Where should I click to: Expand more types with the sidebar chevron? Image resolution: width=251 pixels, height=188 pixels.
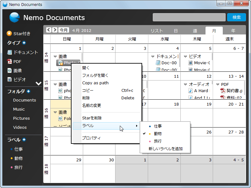[x=38, y=83]
